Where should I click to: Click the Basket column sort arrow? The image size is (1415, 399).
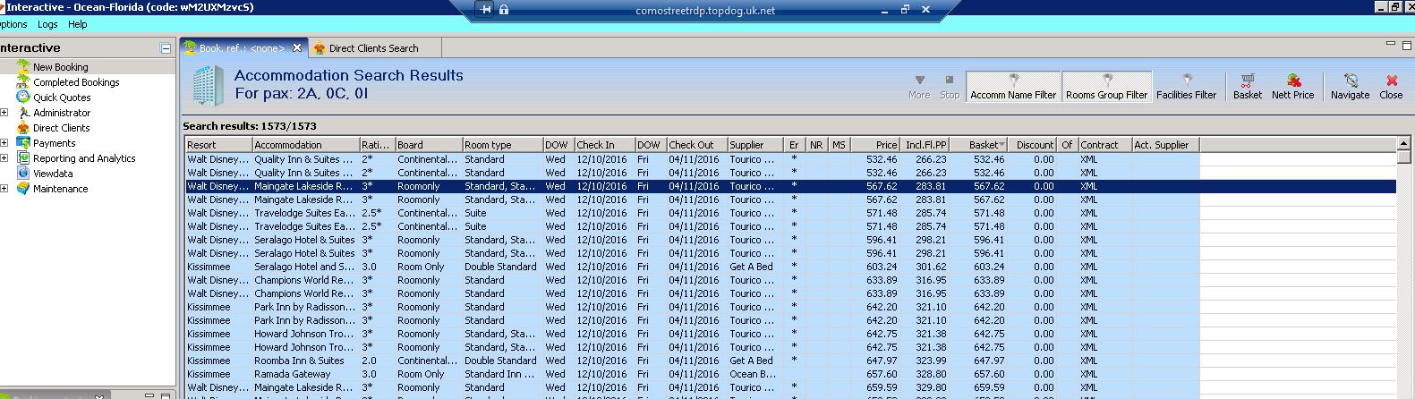tap(1002, 145)
